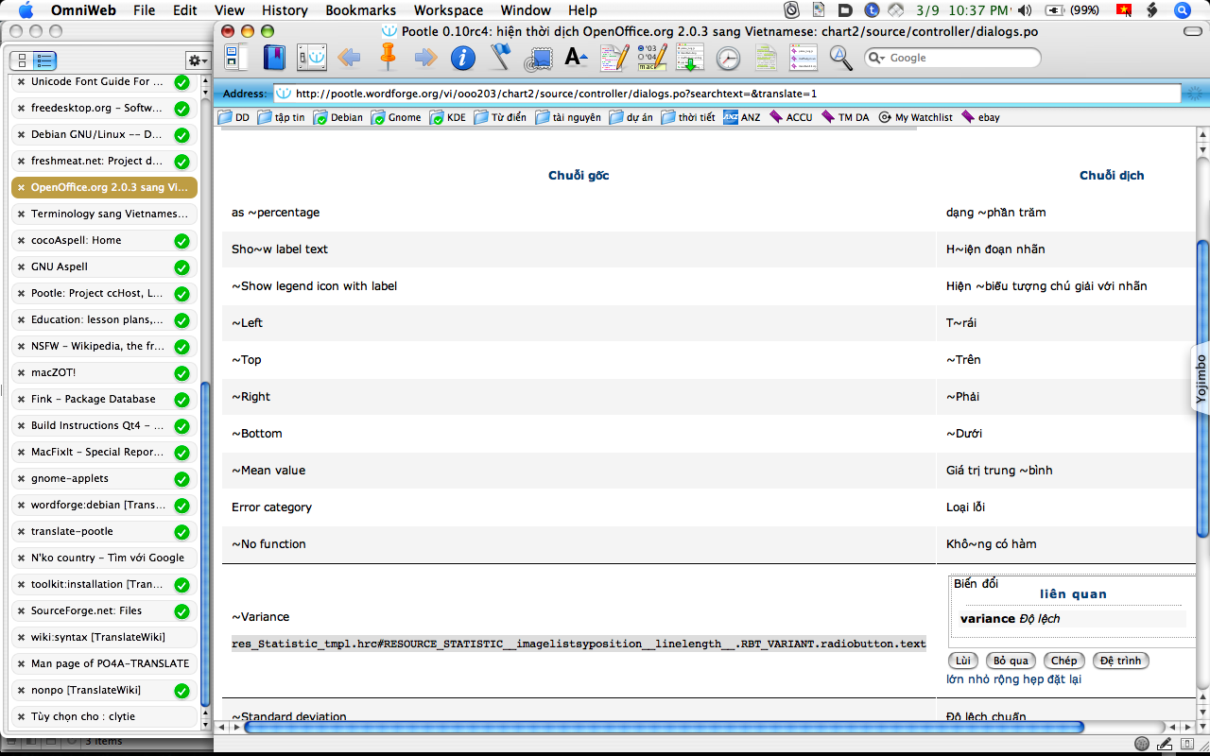The image size is (1210, 756).
Task: Open the history clock icon
Action: pos(728,58)
